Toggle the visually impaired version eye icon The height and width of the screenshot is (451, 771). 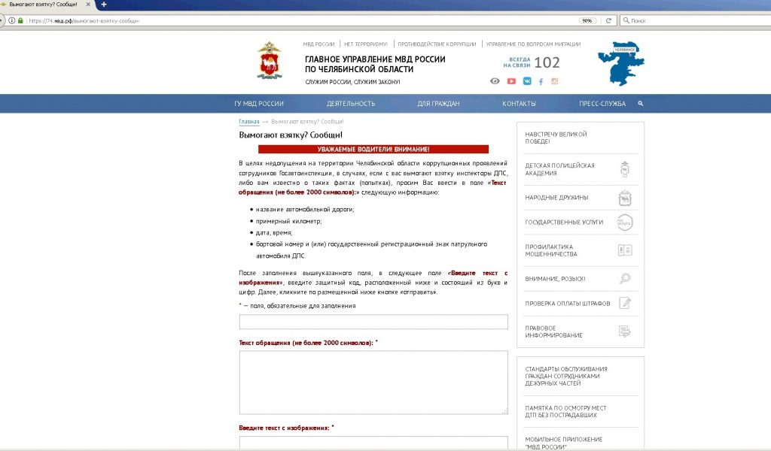click(495, 81)
